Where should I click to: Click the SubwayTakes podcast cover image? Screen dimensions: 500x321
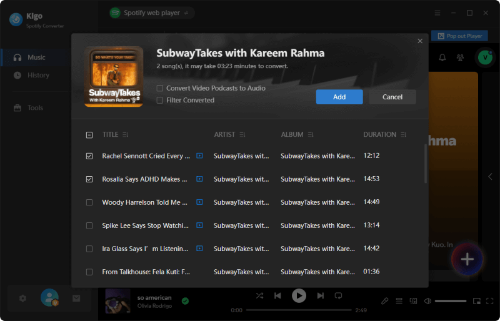114,77
